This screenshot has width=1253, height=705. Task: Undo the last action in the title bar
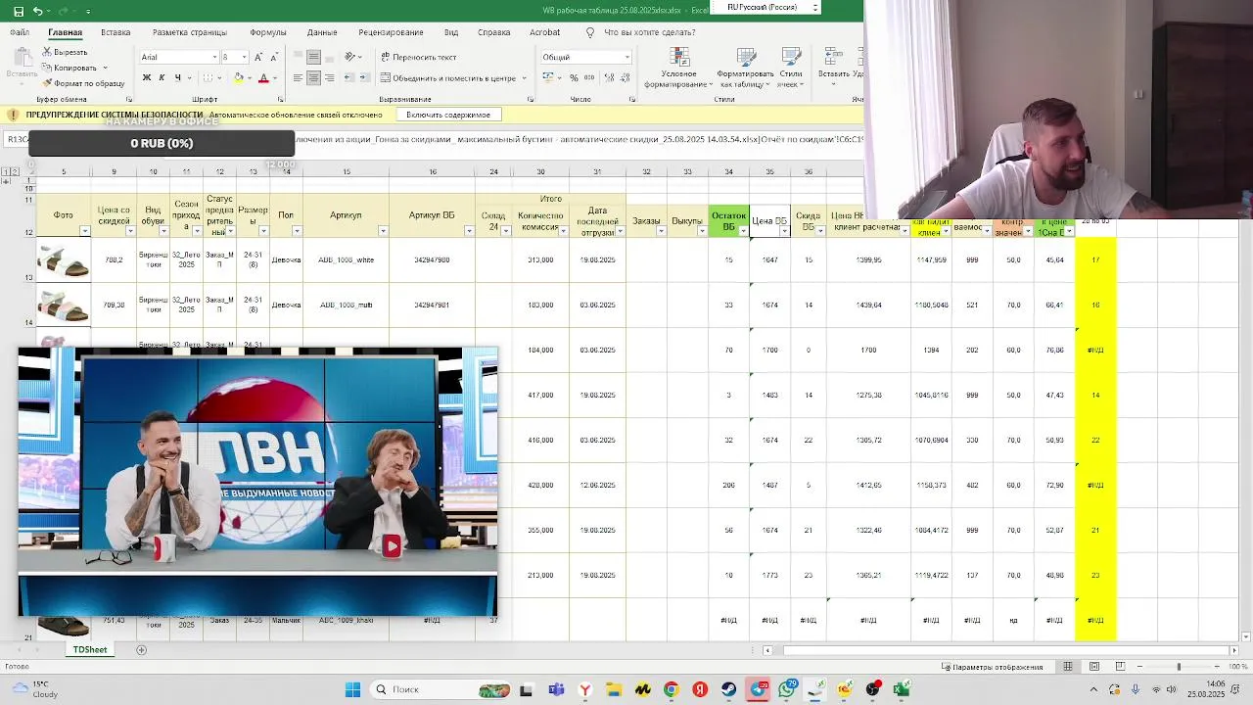[37, 11]
